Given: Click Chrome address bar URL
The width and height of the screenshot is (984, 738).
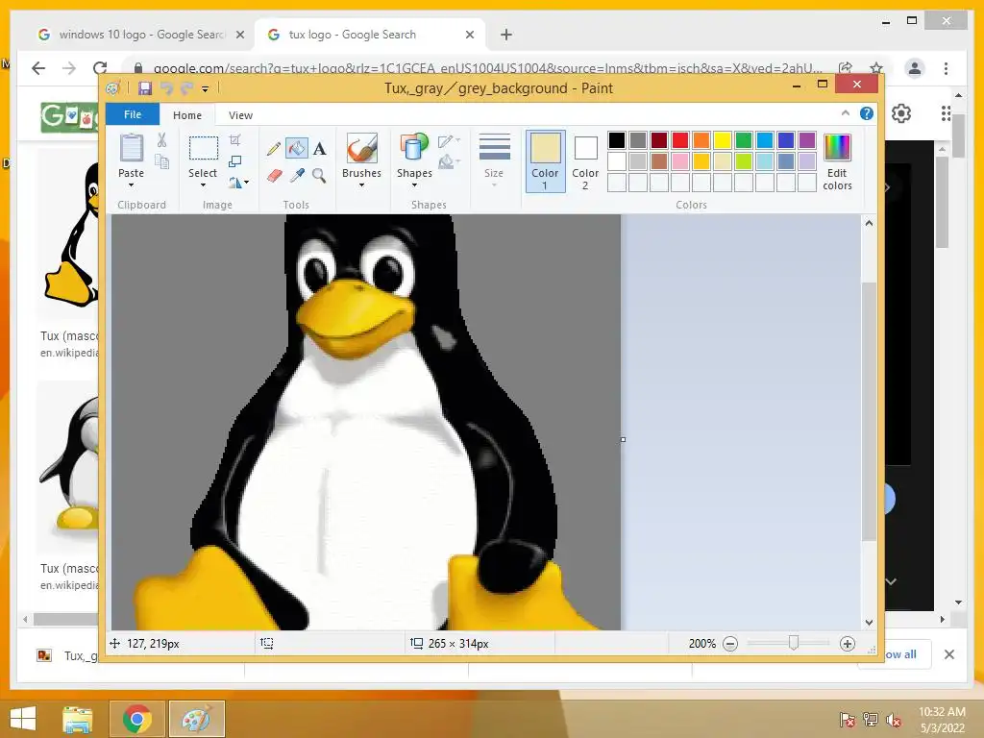Looking at the screenshot, I should [x=487, y=68].
